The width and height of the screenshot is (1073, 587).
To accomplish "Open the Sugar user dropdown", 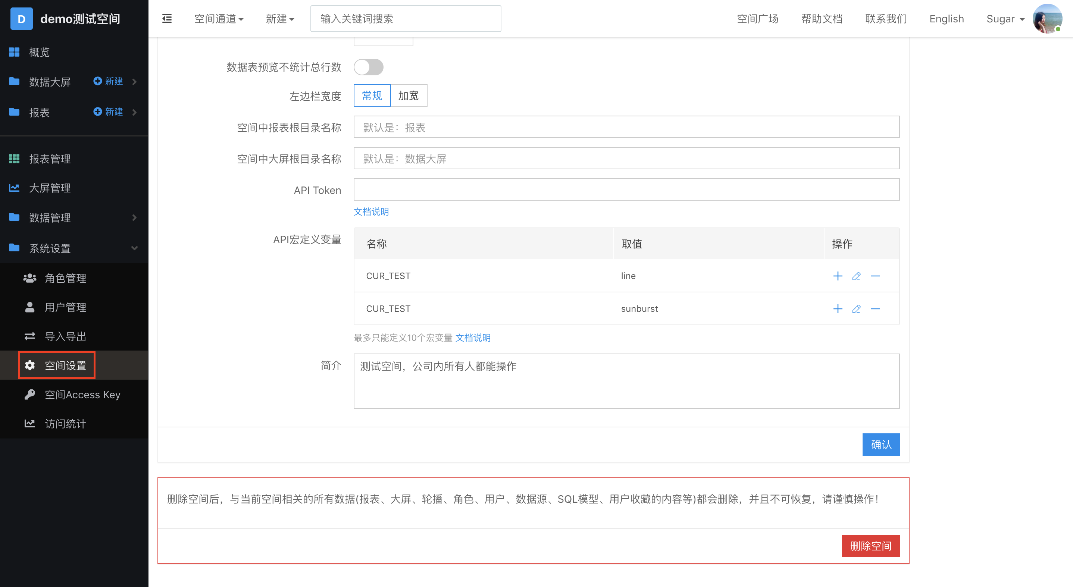I will point(1005,19).
